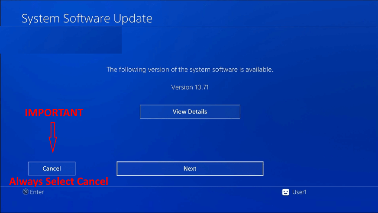Click the System Software Update title
This screenshot has height=213, width=378.
coord(87,19)
